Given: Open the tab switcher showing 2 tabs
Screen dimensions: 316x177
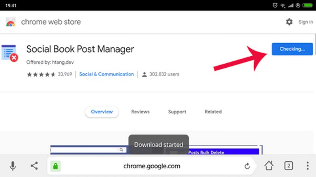Looking at the screenshot, I should [288, 166].
